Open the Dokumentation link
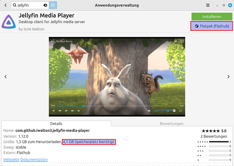Image resolution: width=234 pixels, height=166 pixels. [x=34, y=159]
